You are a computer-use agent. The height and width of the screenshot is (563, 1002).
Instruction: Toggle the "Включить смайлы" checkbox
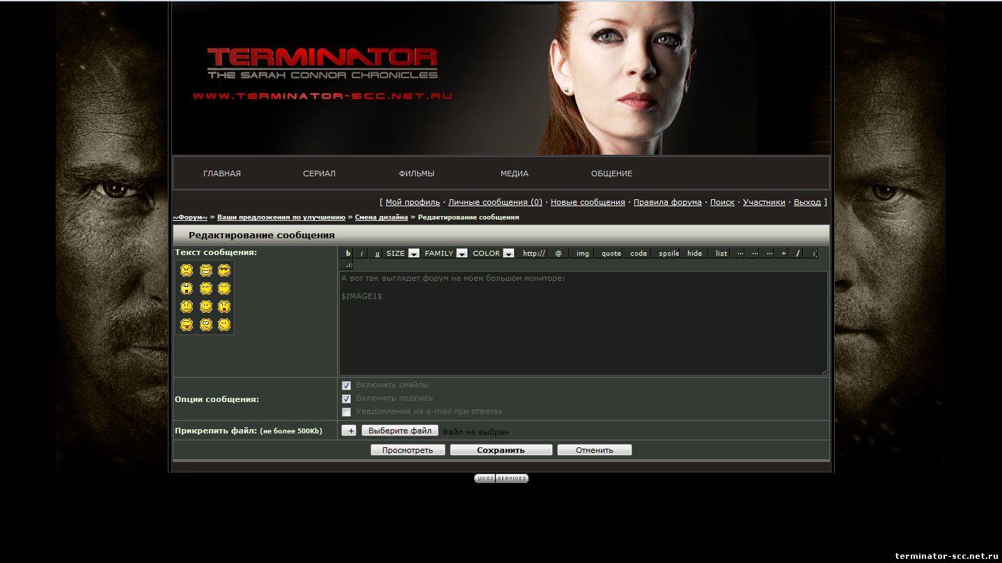click(x=346, y=385)
